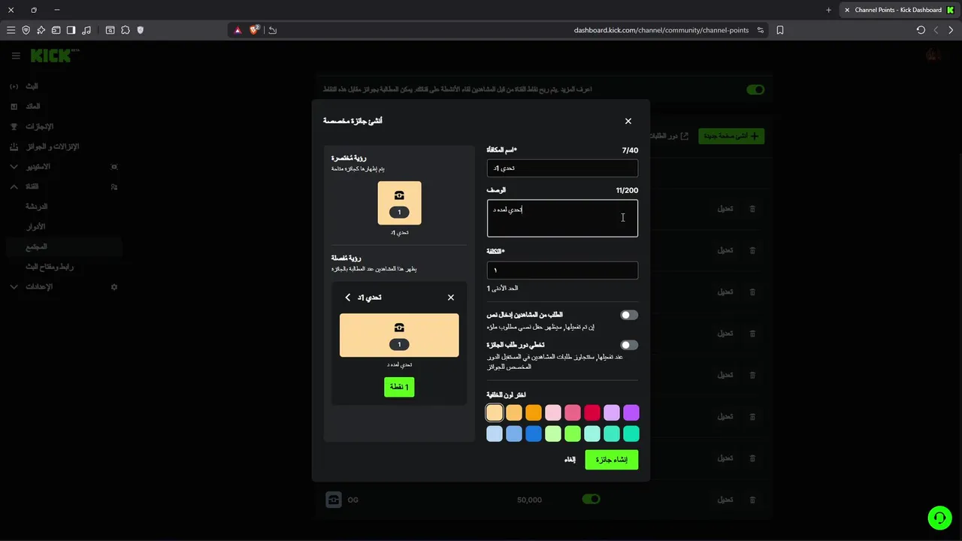Viewport: 962px width, 541px height.
Task: Delete the OG reward with its trash icon
Action: coord(752,500)
